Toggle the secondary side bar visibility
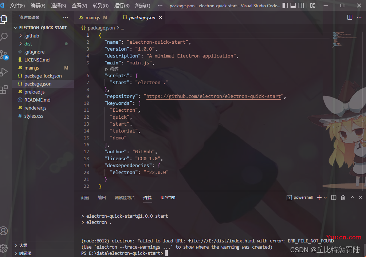 [x=301, y=5]
